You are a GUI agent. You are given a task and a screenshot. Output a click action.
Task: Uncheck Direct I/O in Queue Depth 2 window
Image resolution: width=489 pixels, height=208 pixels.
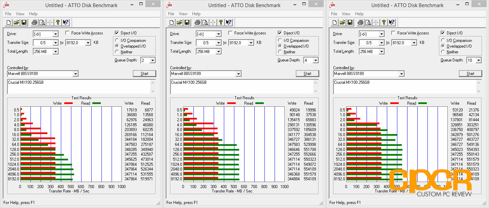point(117,33)
